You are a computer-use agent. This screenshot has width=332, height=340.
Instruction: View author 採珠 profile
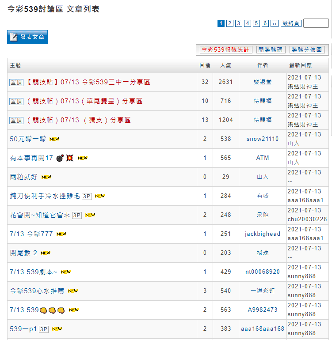click(263, 253)
